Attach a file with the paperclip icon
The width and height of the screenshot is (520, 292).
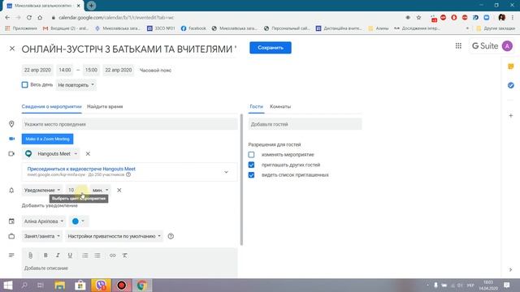coord(30,255)
